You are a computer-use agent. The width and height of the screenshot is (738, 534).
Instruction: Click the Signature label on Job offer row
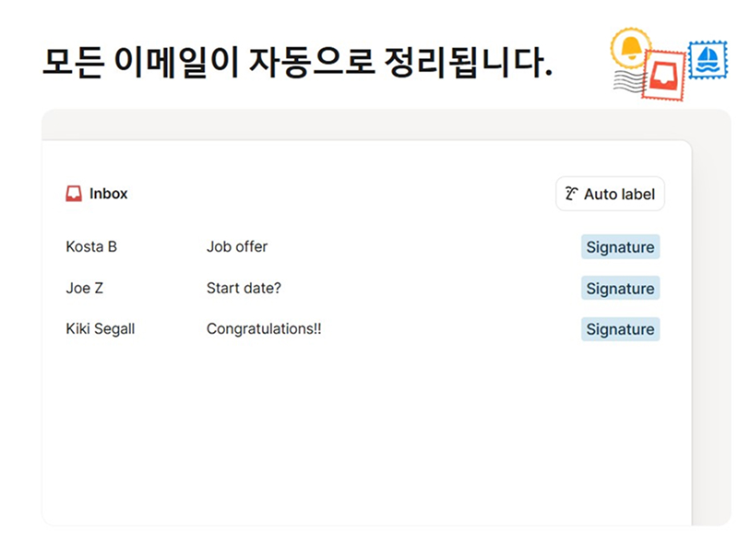click(x=620, y=247)
